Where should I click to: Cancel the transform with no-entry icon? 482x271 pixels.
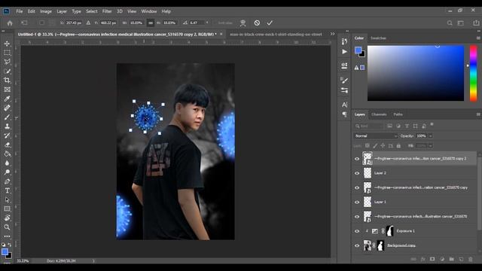click(257, 23)
